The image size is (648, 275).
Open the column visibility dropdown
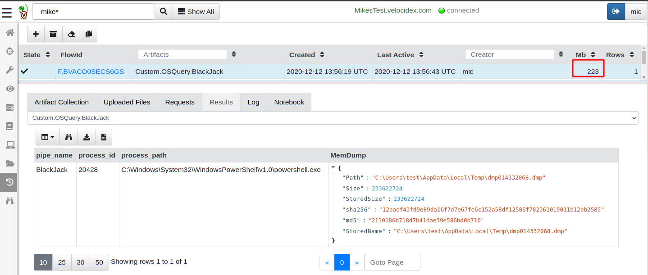click(x=47, y=137)
